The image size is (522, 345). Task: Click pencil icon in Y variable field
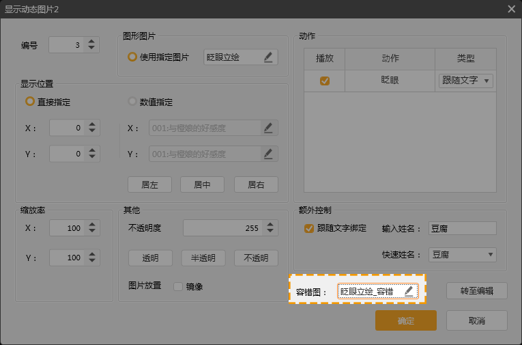pos(268,154)
